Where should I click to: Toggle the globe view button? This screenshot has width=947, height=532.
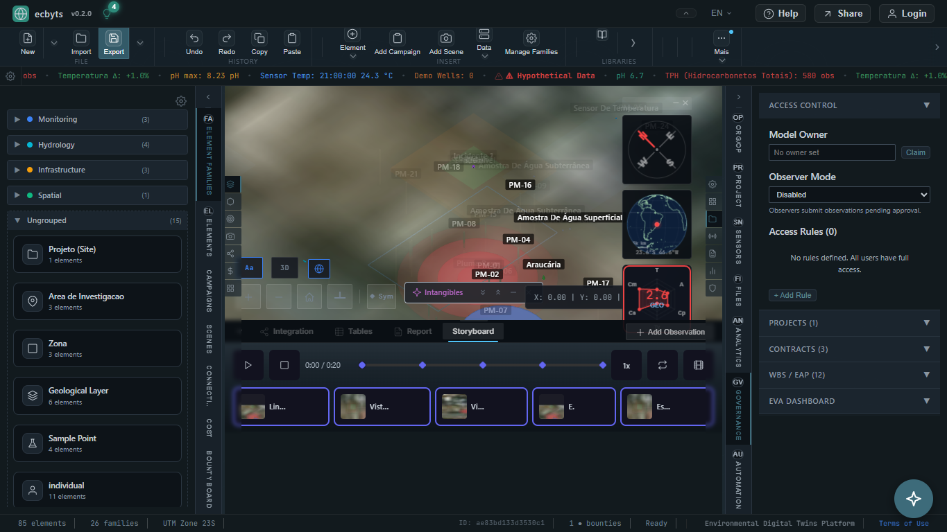point(319,267)
